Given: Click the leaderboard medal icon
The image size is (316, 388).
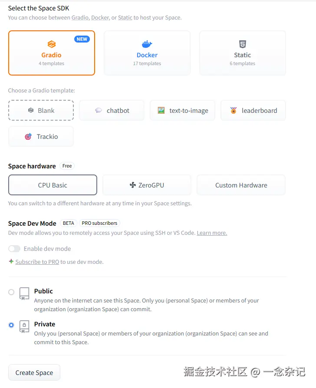Looking at the screenshot, I should coord(234,110).
